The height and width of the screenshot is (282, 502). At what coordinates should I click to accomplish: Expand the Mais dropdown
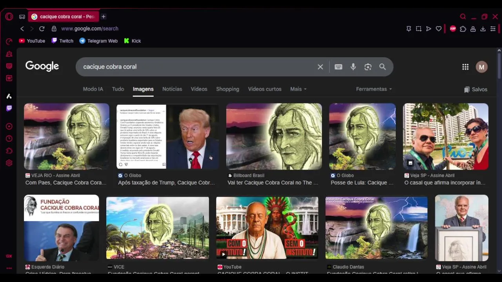click(298, 89)
